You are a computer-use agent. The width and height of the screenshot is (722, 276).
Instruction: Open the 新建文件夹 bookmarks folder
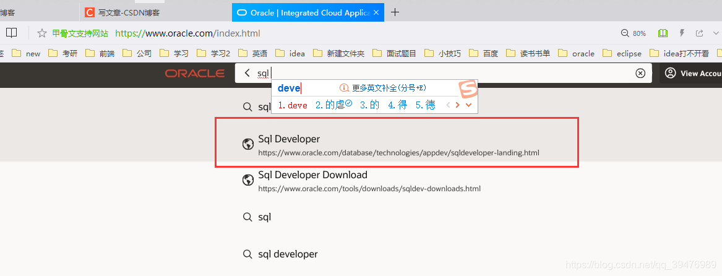coord(339,53)
